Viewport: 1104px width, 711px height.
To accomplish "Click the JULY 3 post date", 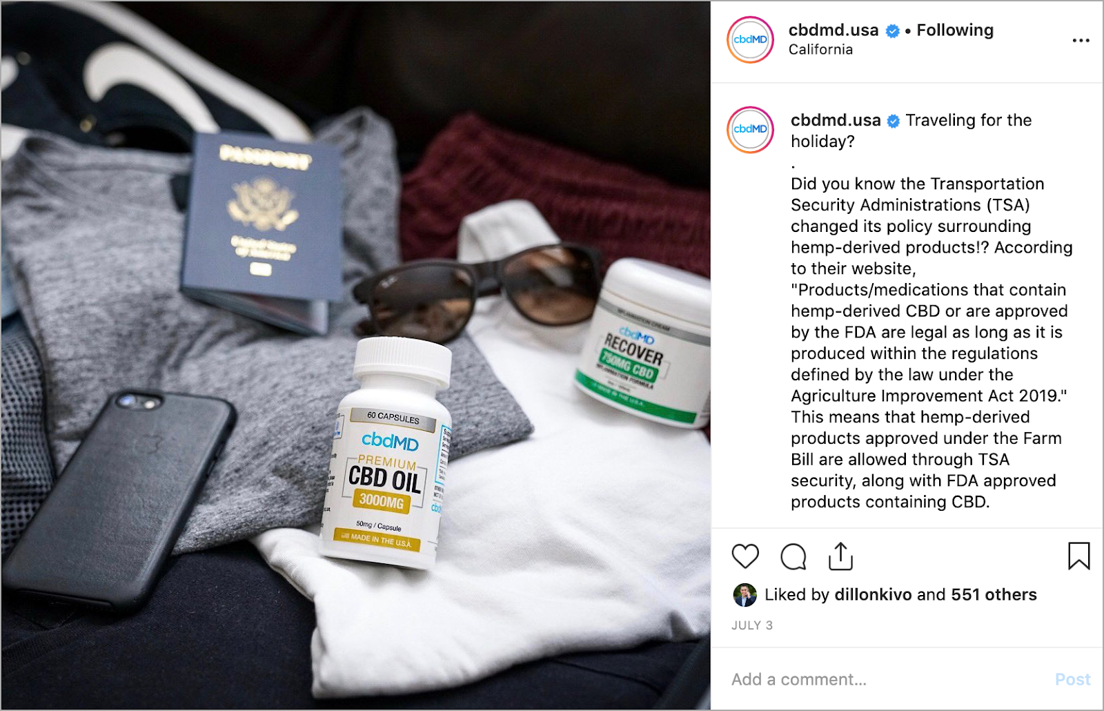I will pyautogui.click(x=752, y=625).
